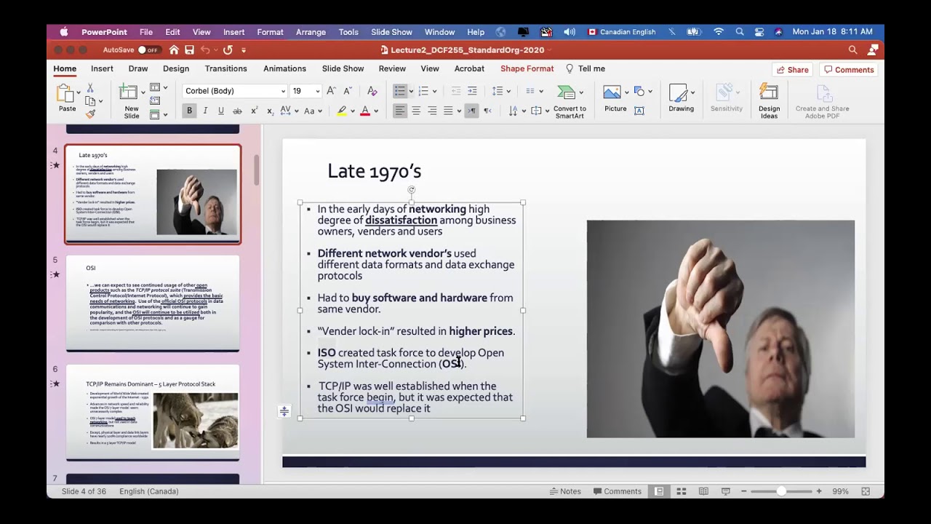
Task: Open the font size 19 dropdown
Action: (x=317, y=91)
